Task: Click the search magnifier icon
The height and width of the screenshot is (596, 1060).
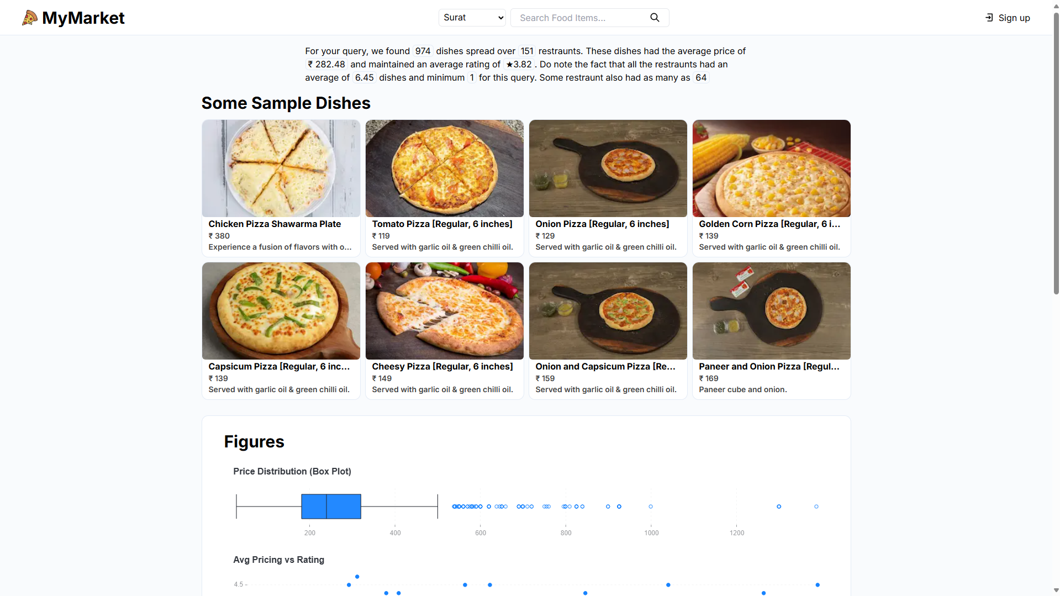Action: [x=655, y=17]
